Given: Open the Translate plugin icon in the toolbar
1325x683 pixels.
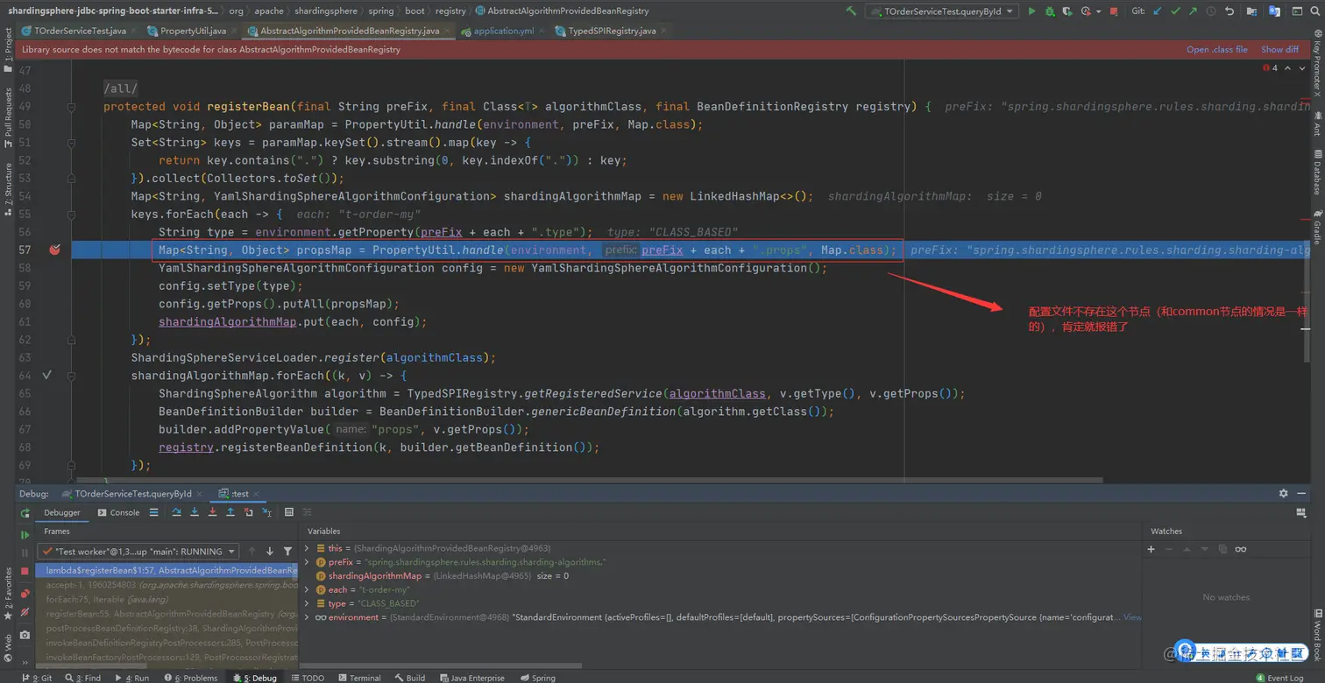Looking at the screenshot, I should pyautogui.click(x=1274, y=11).
